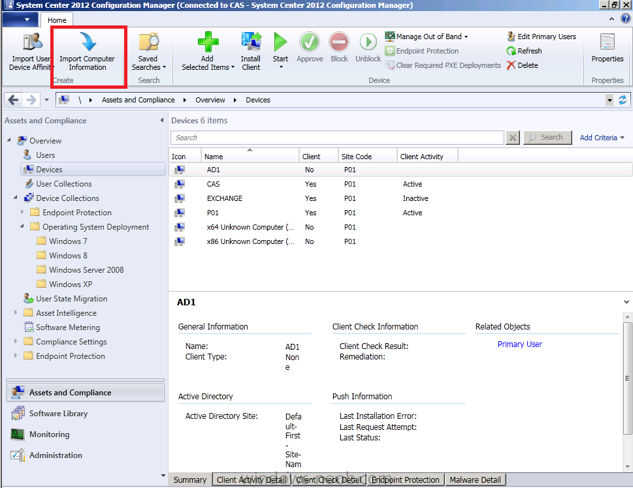Open navigation history dropdown arrow
The width and height of the screenshot is (633, 488).
click(x=47, y=100)
